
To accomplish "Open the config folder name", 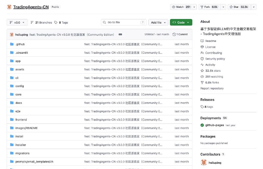I will [x=20, y=86].
